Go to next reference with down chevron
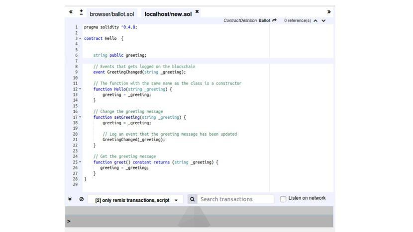The width and height of the screenshot is (413, 232). 323,21
